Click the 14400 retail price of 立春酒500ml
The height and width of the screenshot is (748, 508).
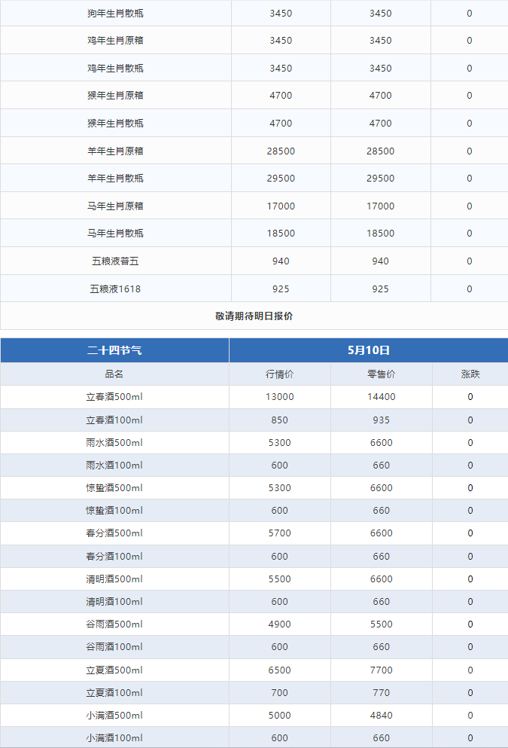[382, 397]
